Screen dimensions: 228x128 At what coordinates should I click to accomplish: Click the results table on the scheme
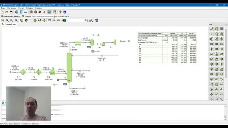[167, 48]
